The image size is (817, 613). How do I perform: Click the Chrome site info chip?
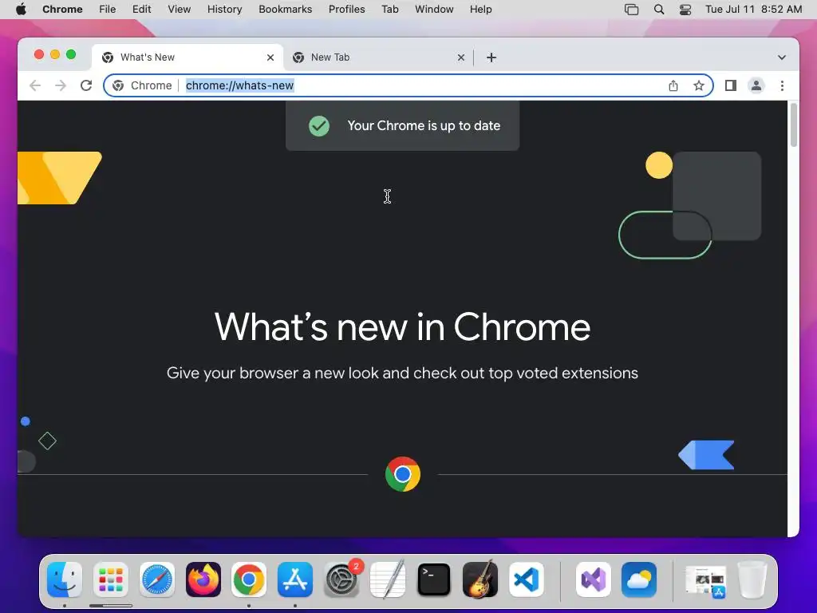tap(142, 85)
